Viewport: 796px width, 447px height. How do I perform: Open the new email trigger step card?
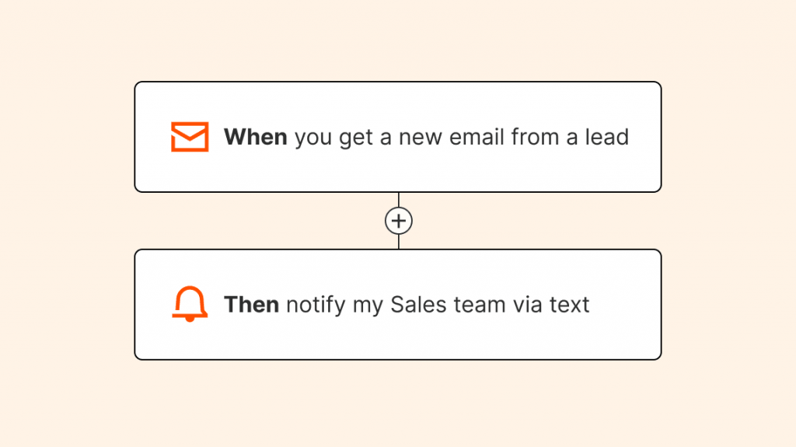coord(398,137)
